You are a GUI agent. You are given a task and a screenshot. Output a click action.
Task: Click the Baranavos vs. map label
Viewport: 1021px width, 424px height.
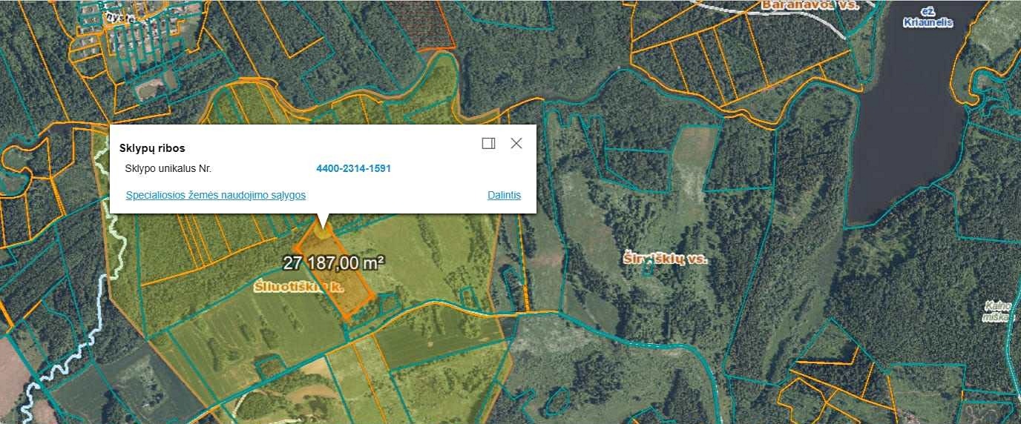click(x=810, y=4)
